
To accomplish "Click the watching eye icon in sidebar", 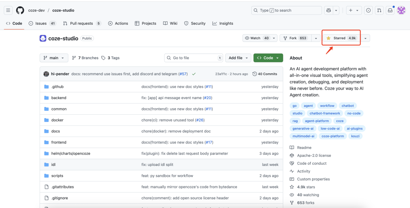I will 292,195.
